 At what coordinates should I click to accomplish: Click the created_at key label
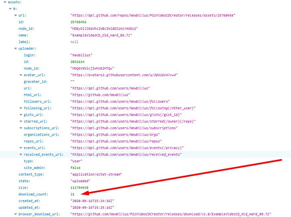coord(29,201)
